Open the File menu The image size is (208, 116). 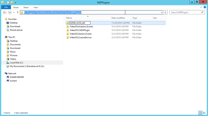click(x=6, y=7)
